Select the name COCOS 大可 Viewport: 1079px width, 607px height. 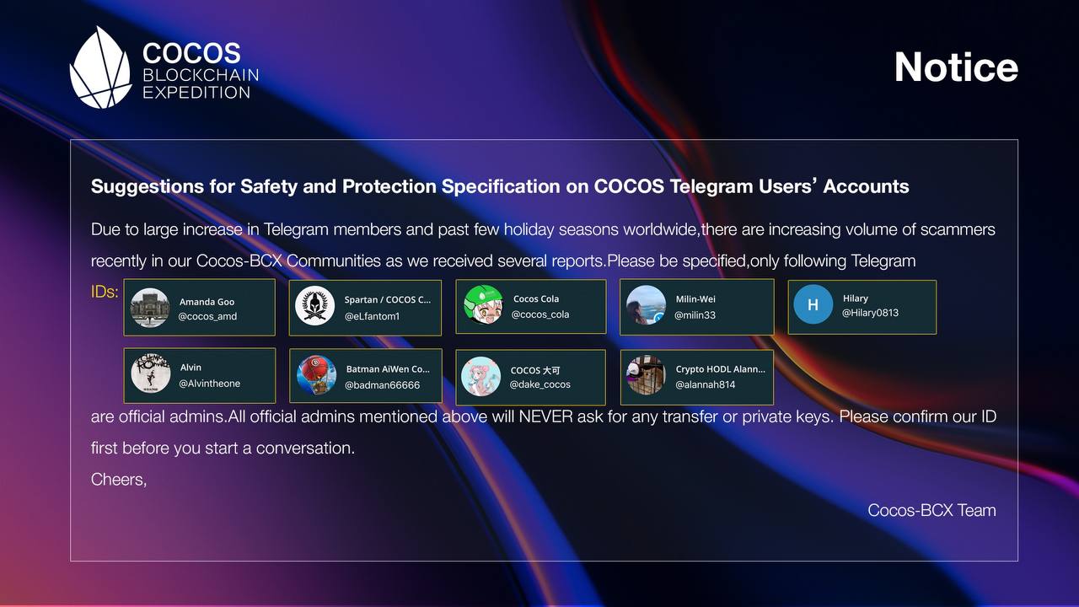pos(535,370)
